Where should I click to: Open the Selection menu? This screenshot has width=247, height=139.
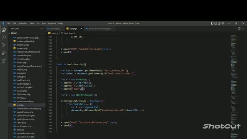23,23
